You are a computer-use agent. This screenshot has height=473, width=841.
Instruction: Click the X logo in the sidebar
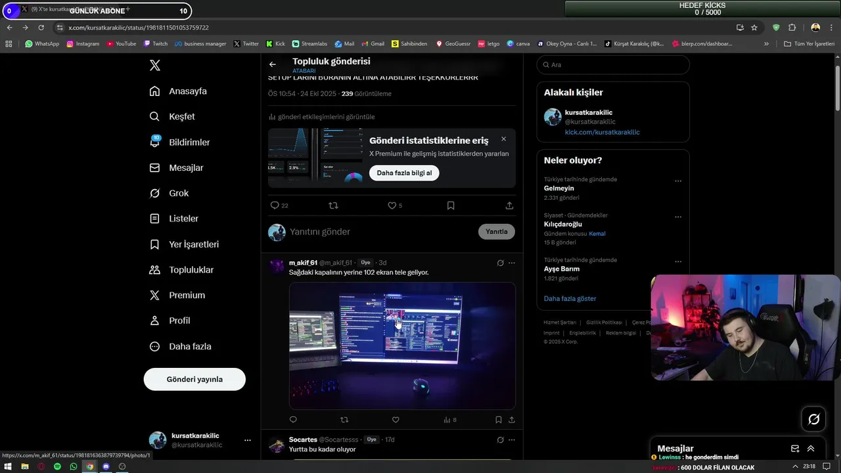pos(155,66)
